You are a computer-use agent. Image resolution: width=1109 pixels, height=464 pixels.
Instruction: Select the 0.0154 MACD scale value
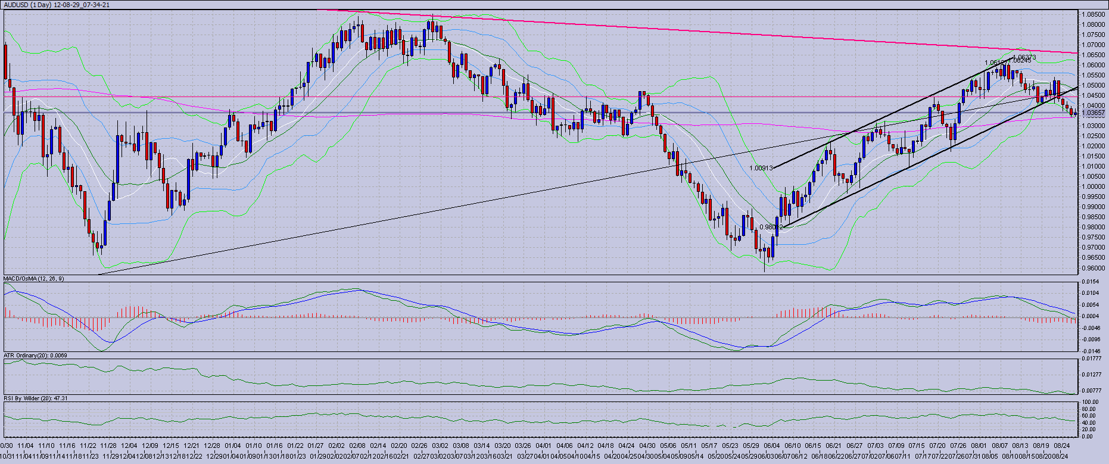click(x=1091, y=281)
